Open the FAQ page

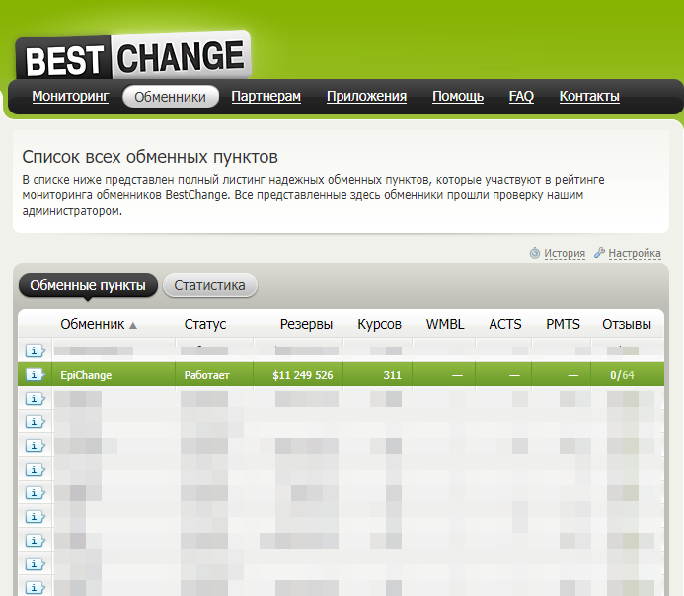(x=521, y=96)
